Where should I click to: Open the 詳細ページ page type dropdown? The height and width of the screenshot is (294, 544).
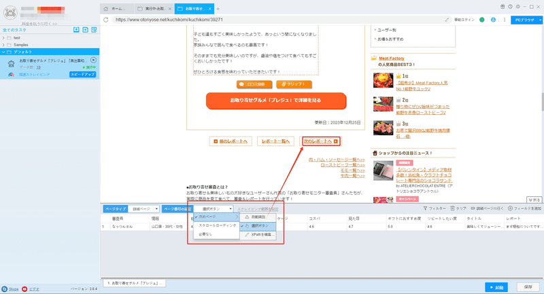click(x=143, y=209)
